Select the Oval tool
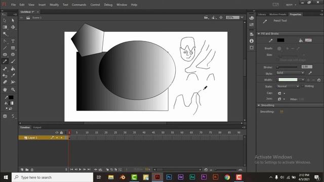The height and width of the screenshot is (182, 324). click(5, 55)
